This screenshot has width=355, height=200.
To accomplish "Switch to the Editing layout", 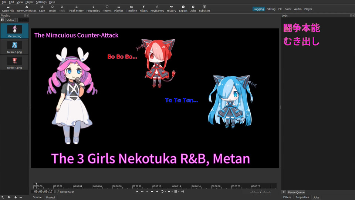I will [271, 9].
